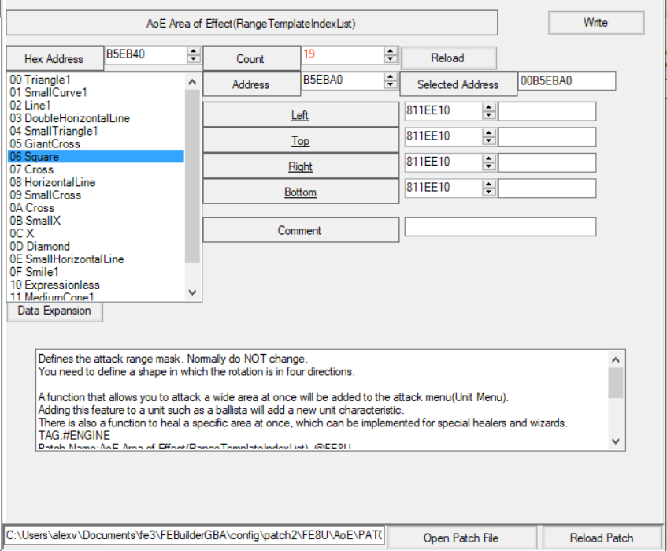
Task: Select 08 HorizontalLine list entry
Action: 96,182
